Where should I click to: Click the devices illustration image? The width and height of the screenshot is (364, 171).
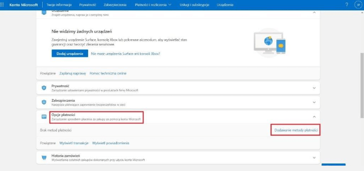pos(270,43)
